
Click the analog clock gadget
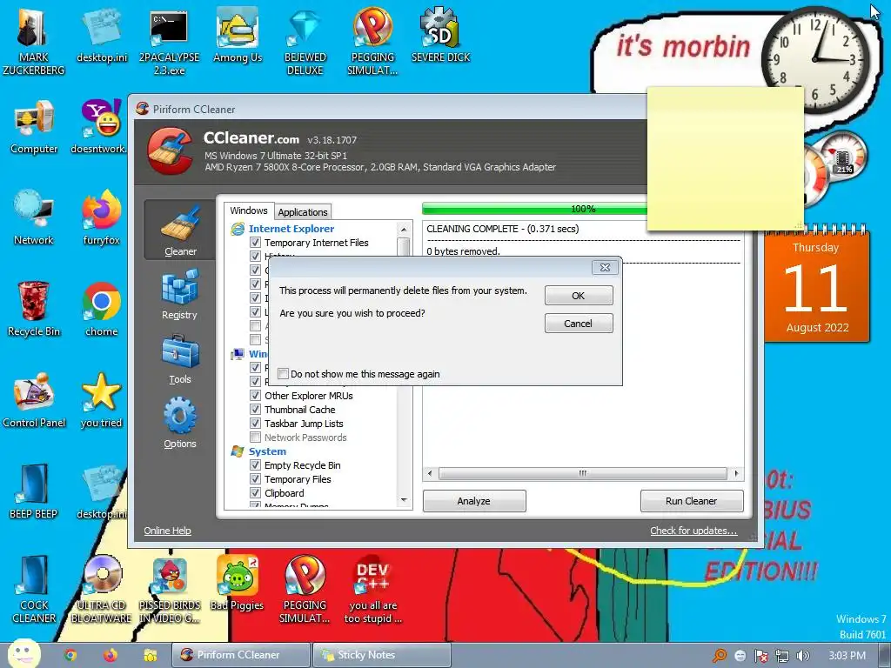click(815, 60)
